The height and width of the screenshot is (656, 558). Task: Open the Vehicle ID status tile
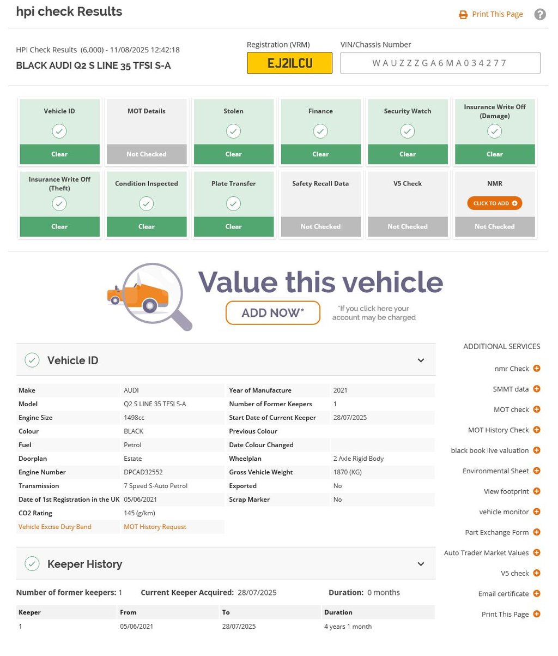[x=59, y=131]
